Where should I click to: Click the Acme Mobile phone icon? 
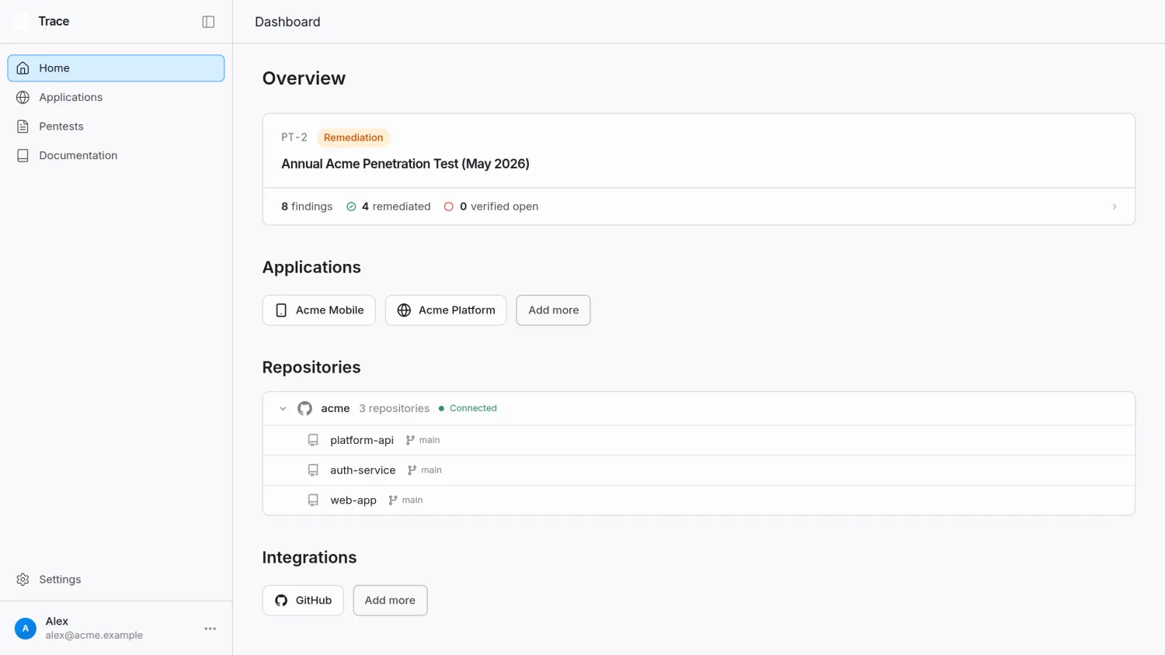[281, 310]
